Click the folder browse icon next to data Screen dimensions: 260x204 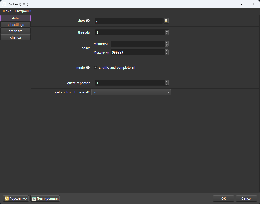166,21
